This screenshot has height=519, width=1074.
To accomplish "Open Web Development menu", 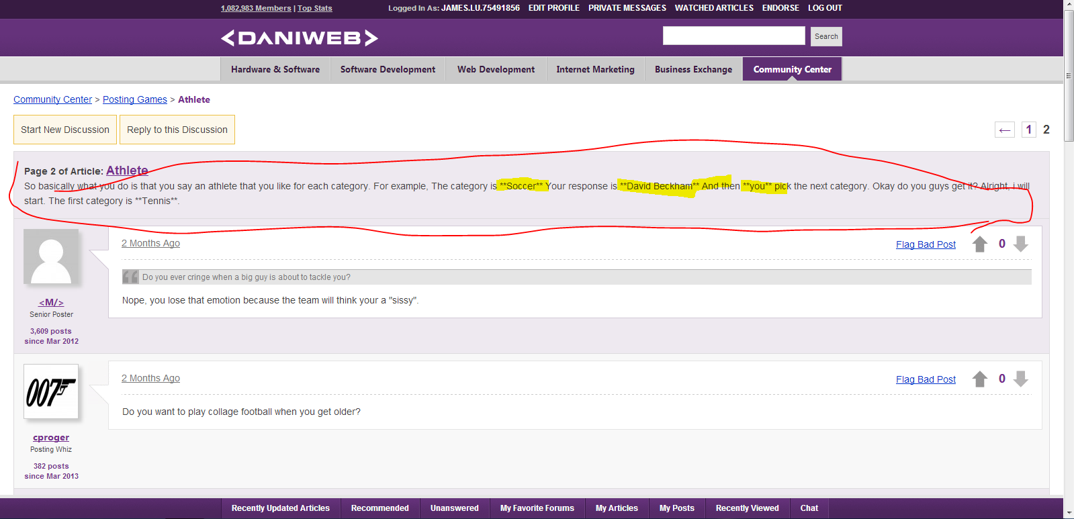I will click(496, 69).
